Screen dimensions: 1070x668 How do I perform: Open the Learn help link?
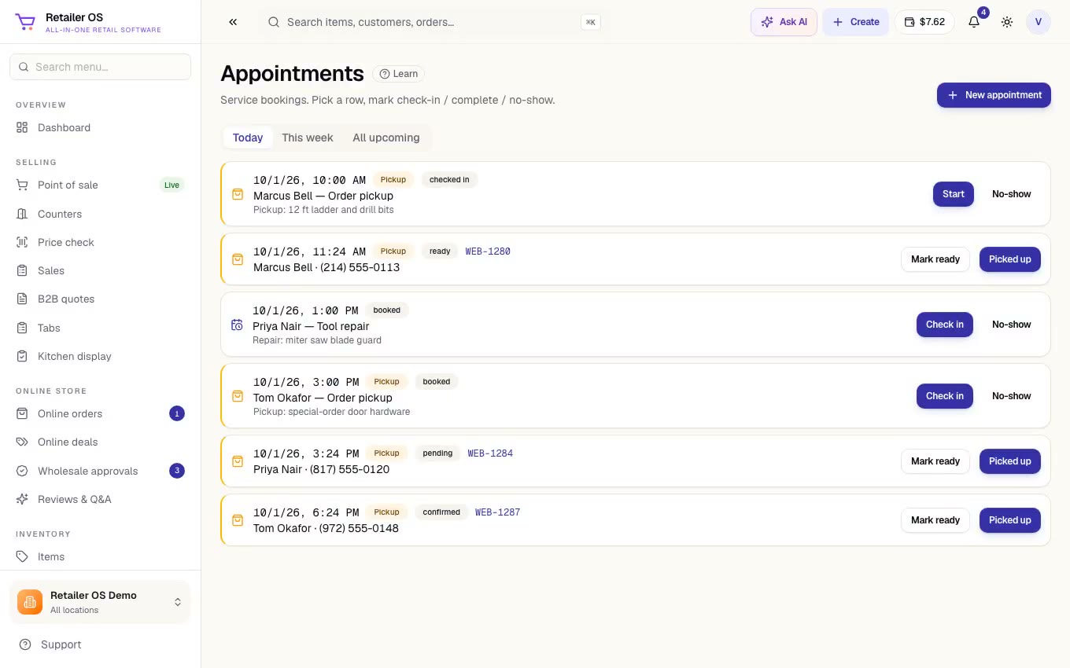399,74
